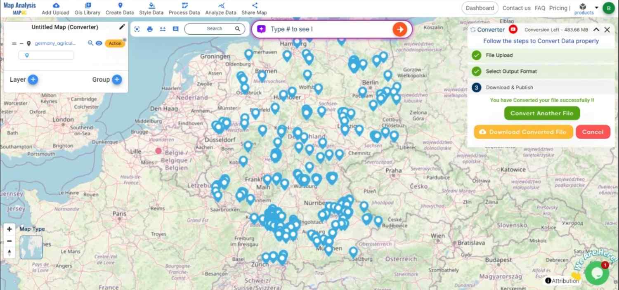Click the layer reorder handle icon
619x290 pixels.
pos(14,43)
